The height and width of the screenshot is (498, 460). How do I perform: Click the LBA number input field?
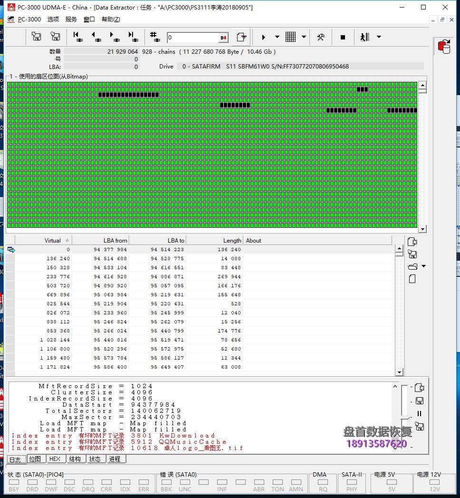[192, 38]
